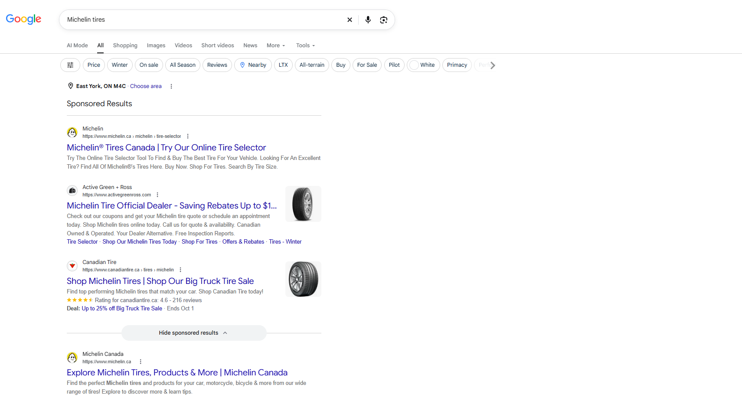Open Michelin Tires Canada Tire Selector link

166,148
